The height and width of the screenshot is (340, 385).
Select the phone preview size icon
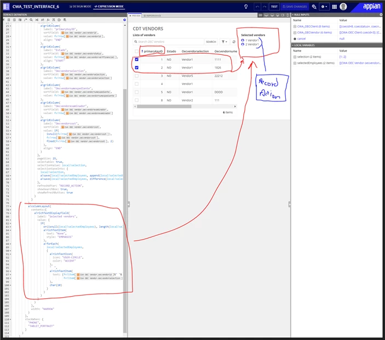288,15
